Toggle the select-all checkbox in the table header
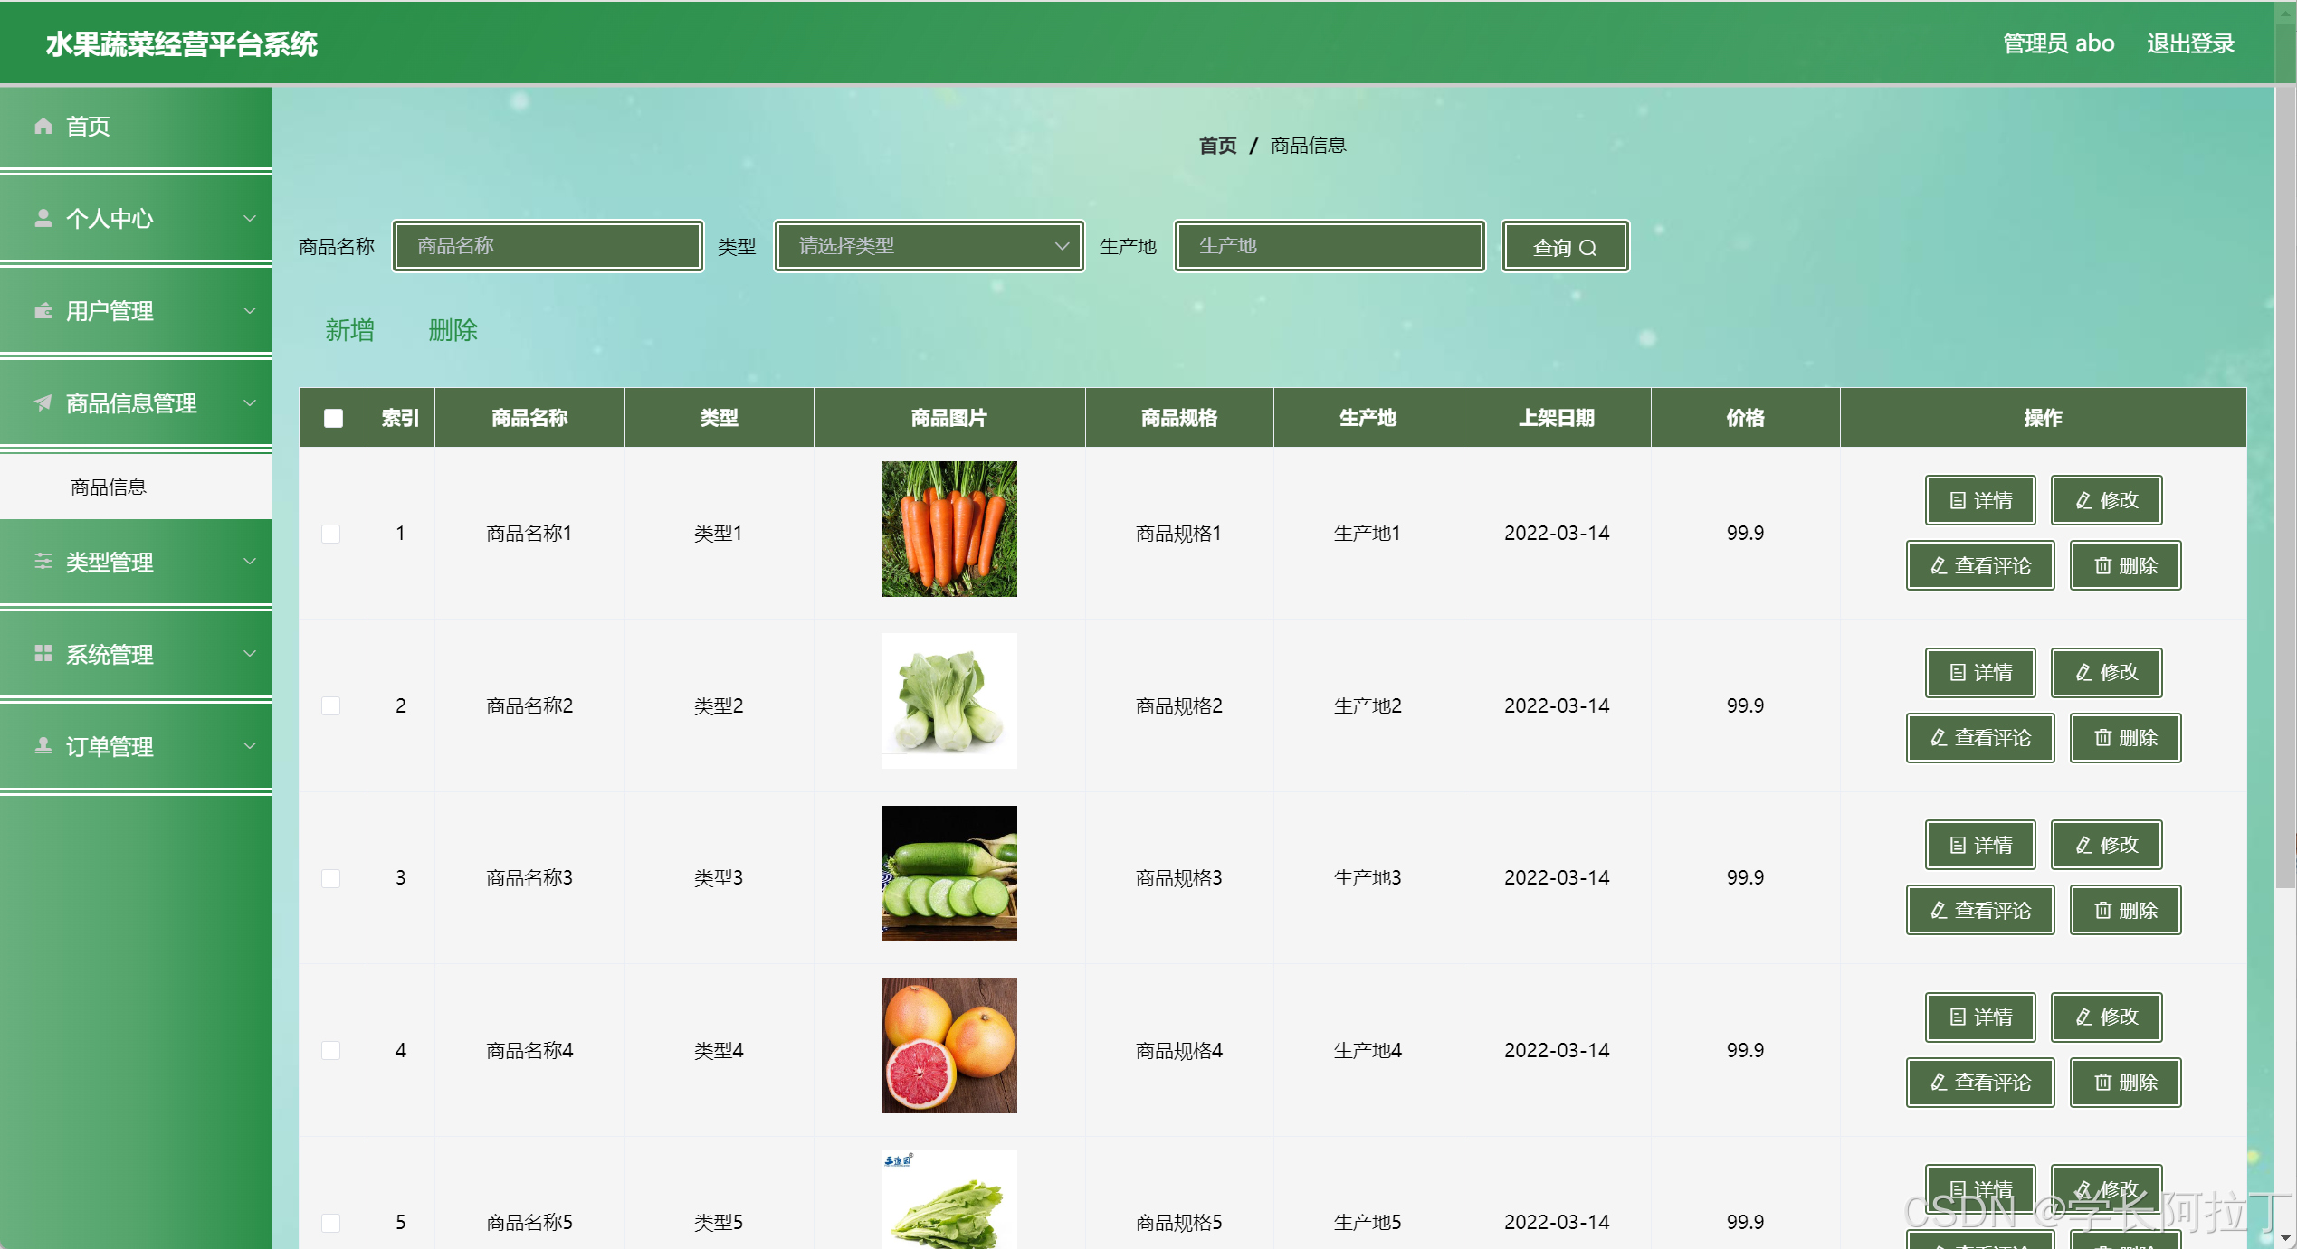The width and height of the screenshot is (2297, 1249). click(333, 418)
